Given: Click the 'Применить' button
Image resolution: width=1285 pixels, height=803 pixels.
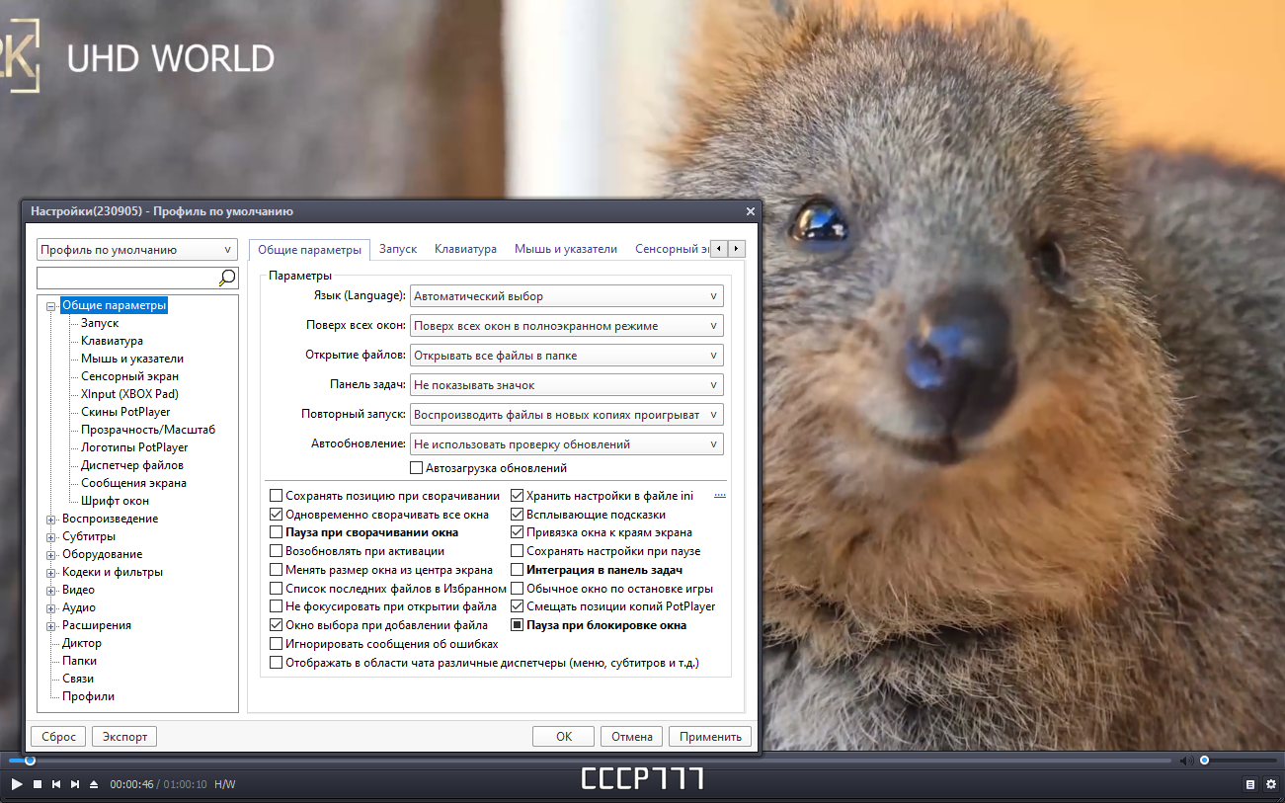Looking at the screenshot, I should pyautogui.click(x=710, y=737).
